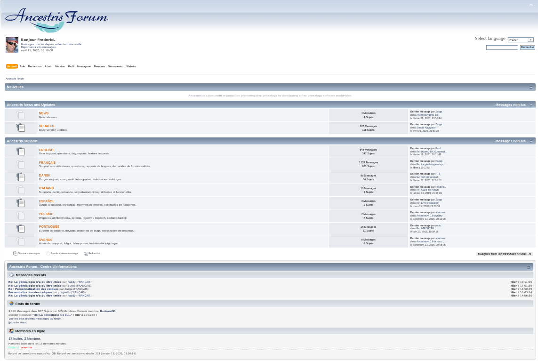Click the Ancestris Forum logo

click(56, 20)
